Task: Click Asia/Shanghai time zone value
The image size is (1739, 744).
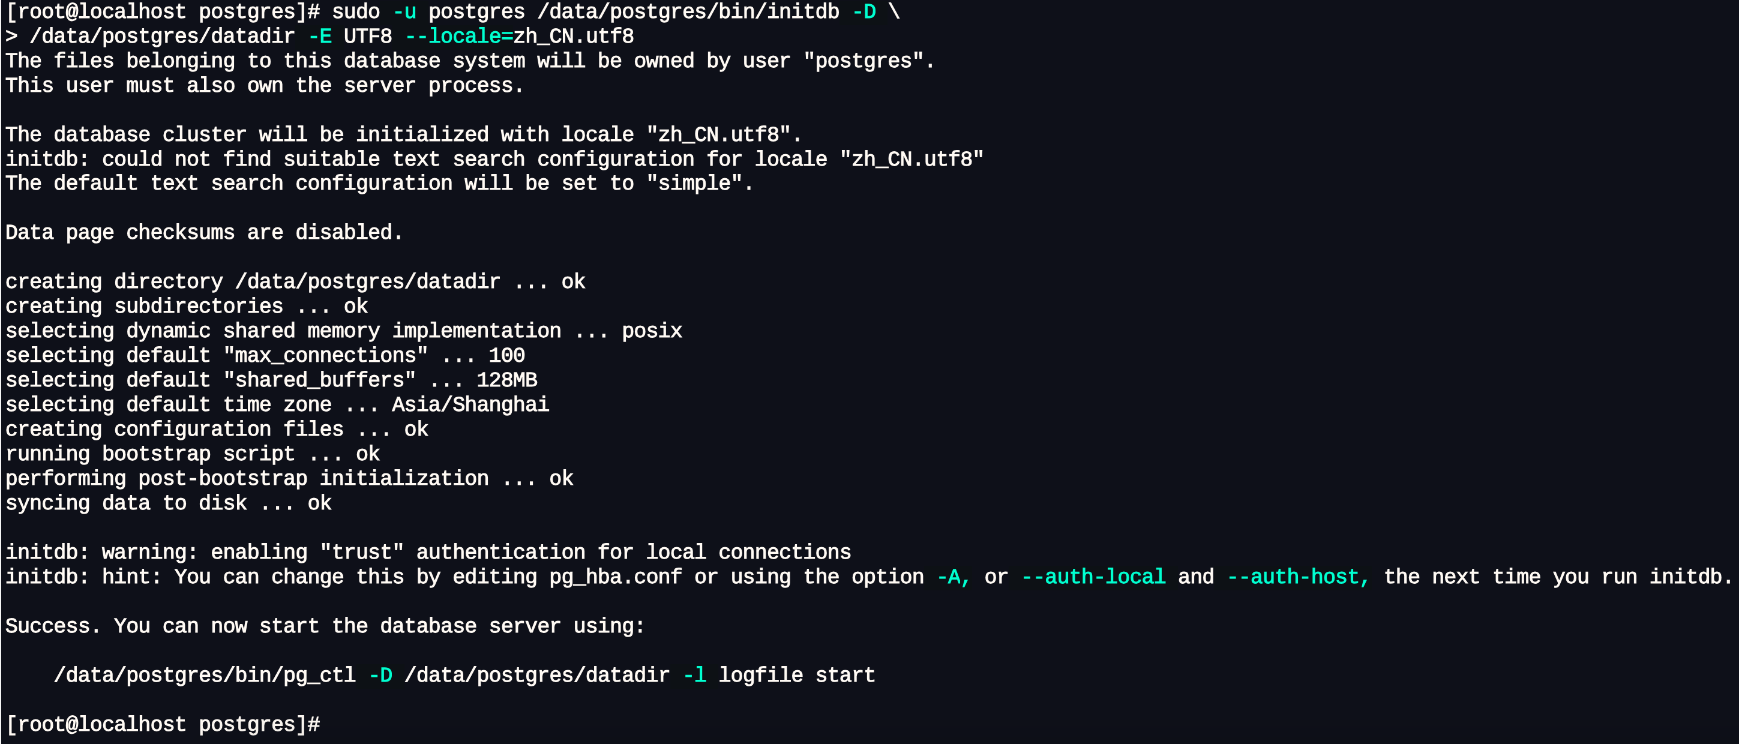Action: 470,404
